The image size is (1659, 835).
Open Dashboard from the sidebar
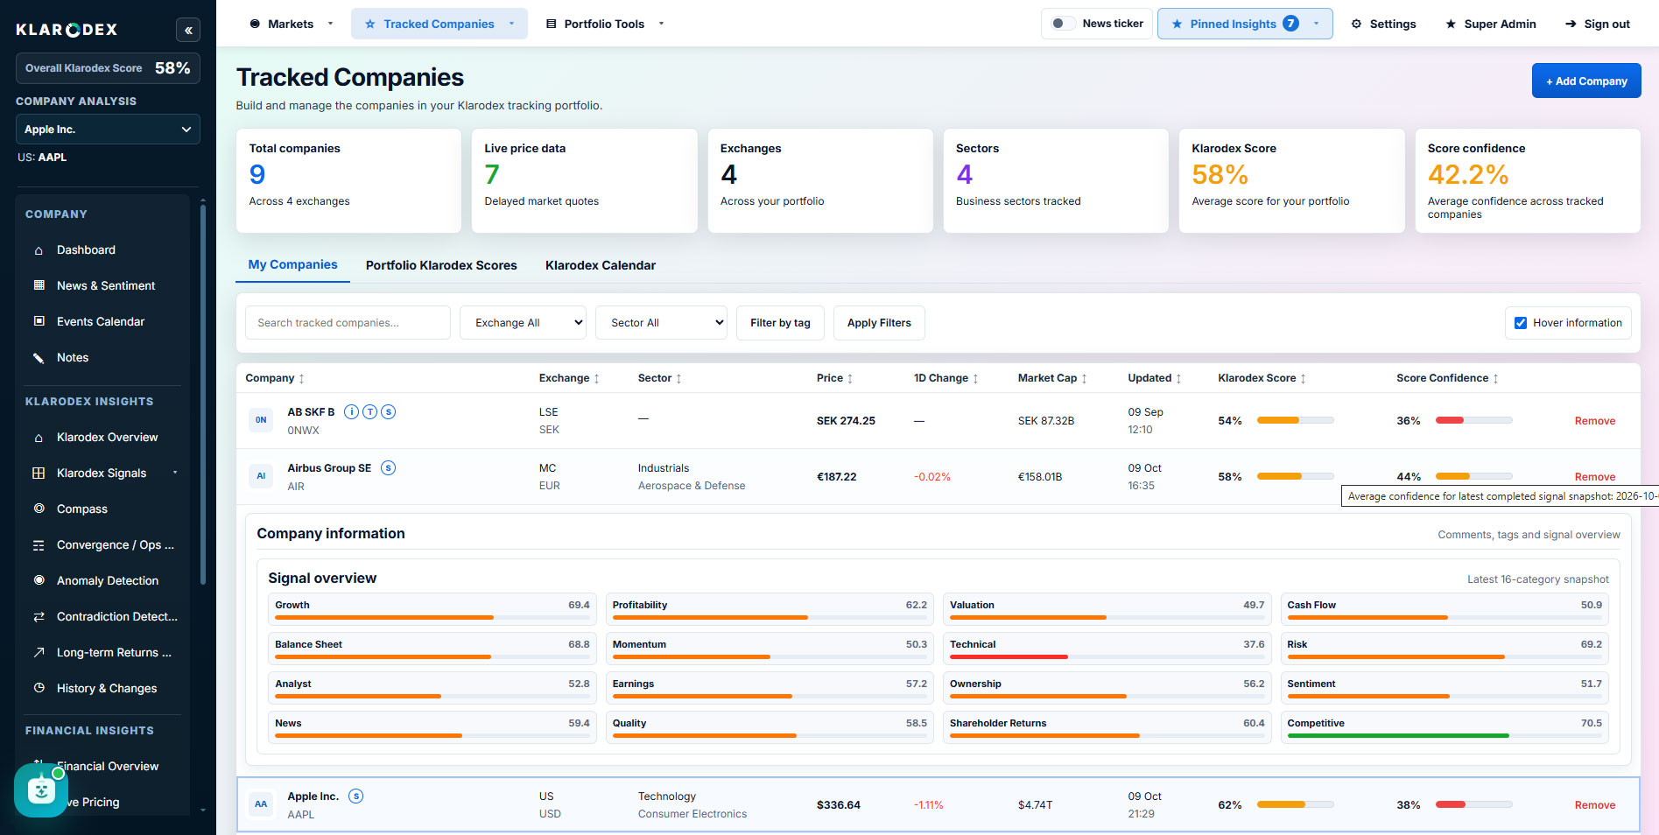pos(86,250)
